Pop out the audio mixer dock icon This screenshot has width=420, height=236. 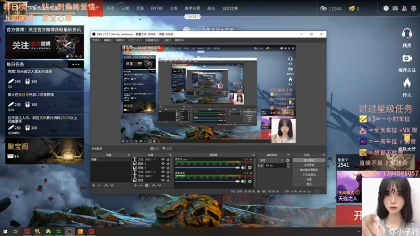pyautogui.click(x=254, y=155)
